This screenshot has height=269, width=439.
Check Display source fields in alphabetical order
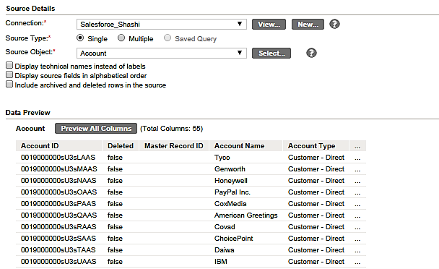9,75
